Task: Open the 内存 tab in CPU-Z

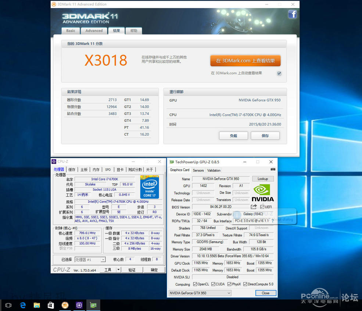Action: (x=96, y=169)
